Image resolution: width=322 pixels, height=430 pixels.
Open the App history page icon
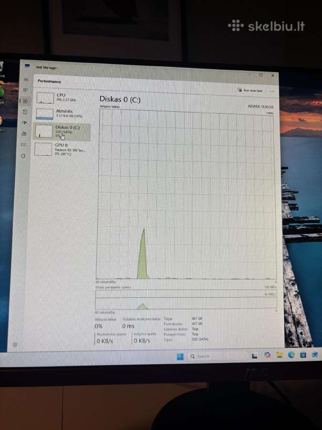(x=25, y=112)
